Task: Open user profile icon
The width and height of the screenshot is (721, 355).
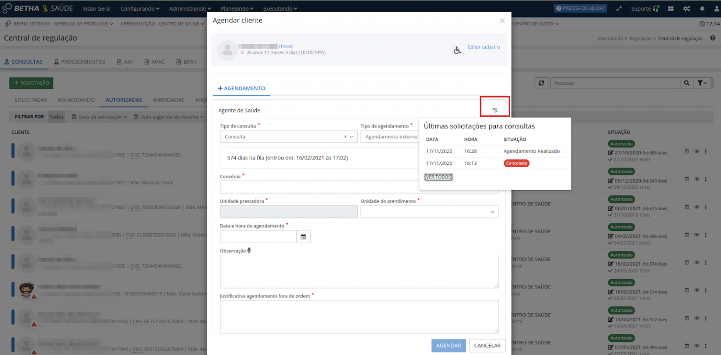Action: pyautogui.click(x=716, y=8)
